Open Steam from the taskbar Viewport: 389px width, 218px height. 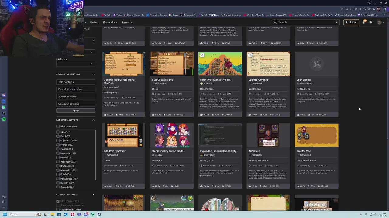tap(99, 214)
